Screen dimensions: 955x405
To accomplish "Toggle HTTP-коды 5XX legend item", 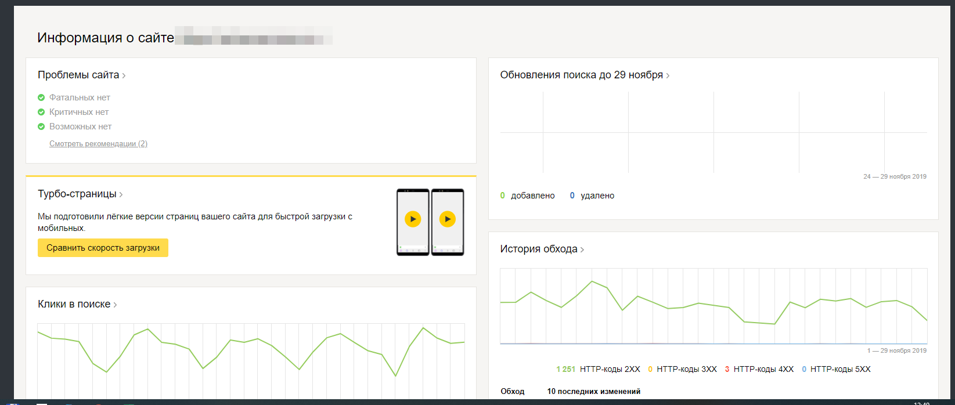I will tap(836, 369).
